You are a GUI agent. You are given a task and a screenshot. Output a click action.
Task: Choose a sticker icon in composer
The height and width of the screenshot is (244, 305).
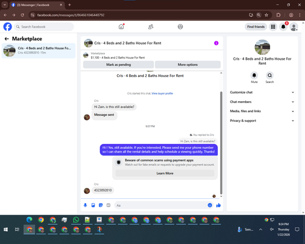[x=101, y=205]
